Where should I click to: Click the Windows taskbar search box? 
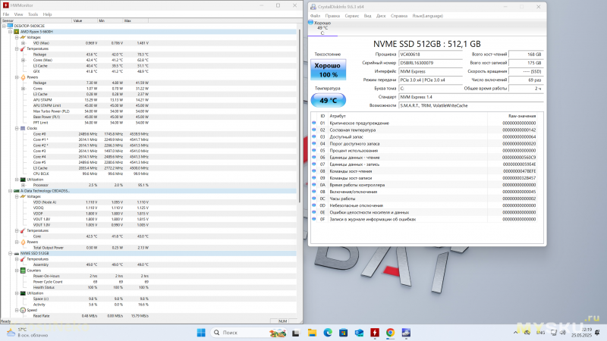pos(248,333)
